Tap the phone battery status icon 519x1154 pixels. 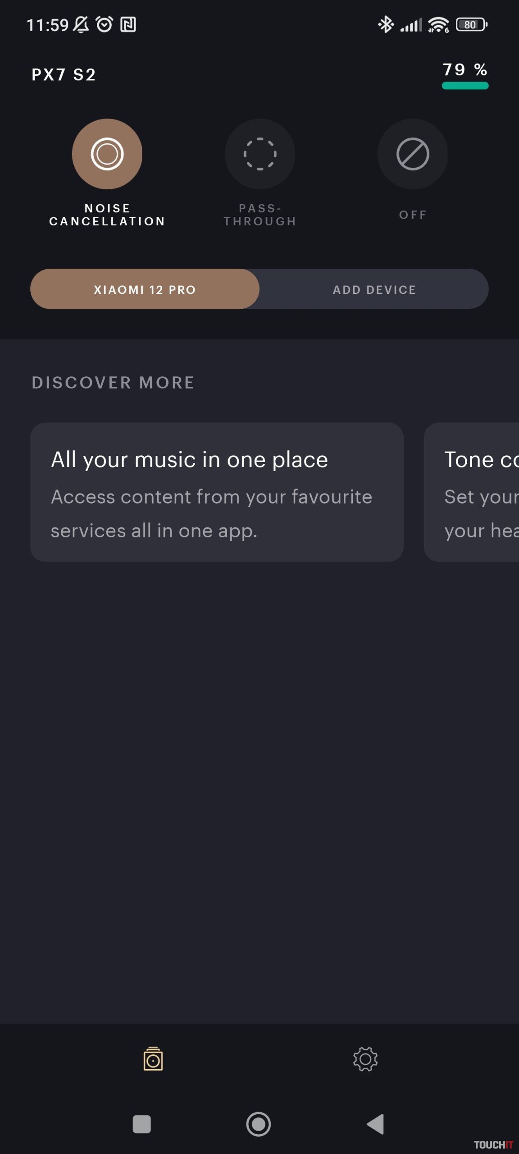[x=471, y=25]
